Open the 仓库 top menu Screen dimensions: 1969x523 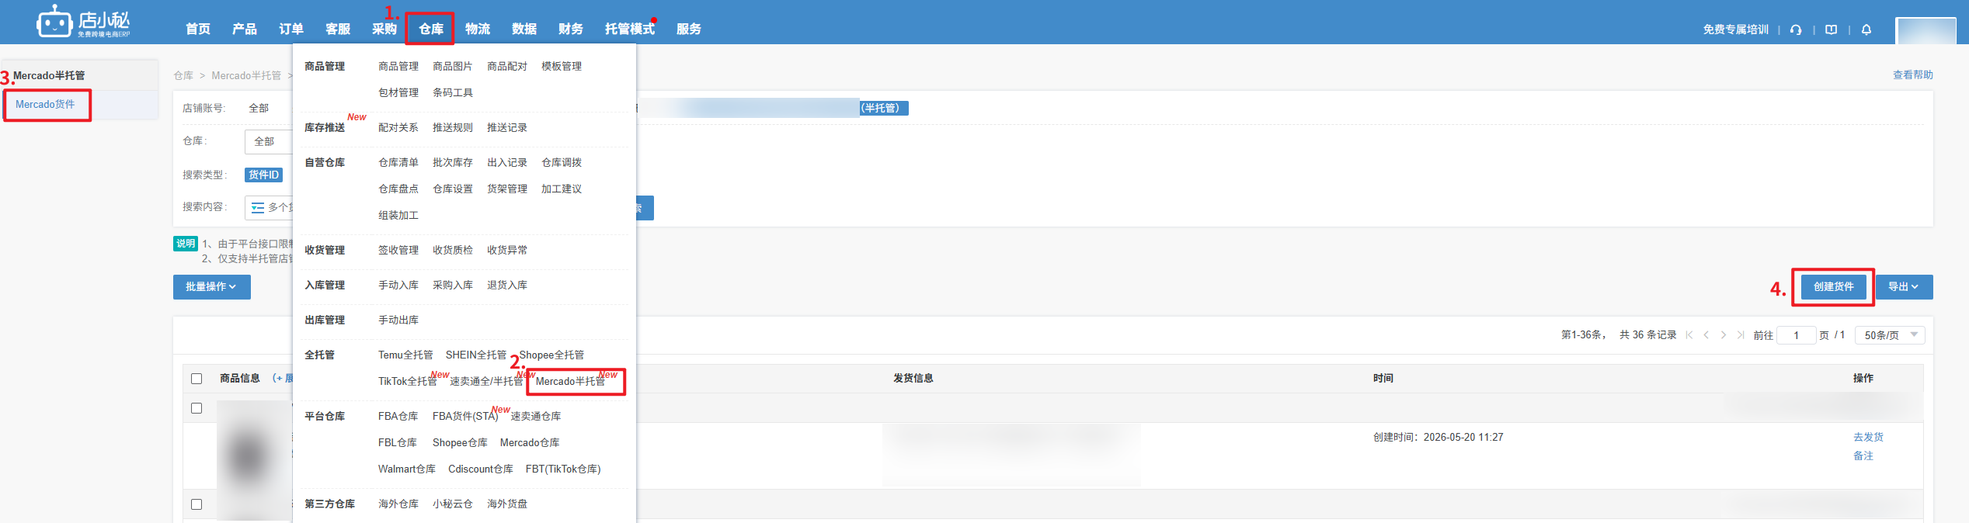click(x=430, y=29)
